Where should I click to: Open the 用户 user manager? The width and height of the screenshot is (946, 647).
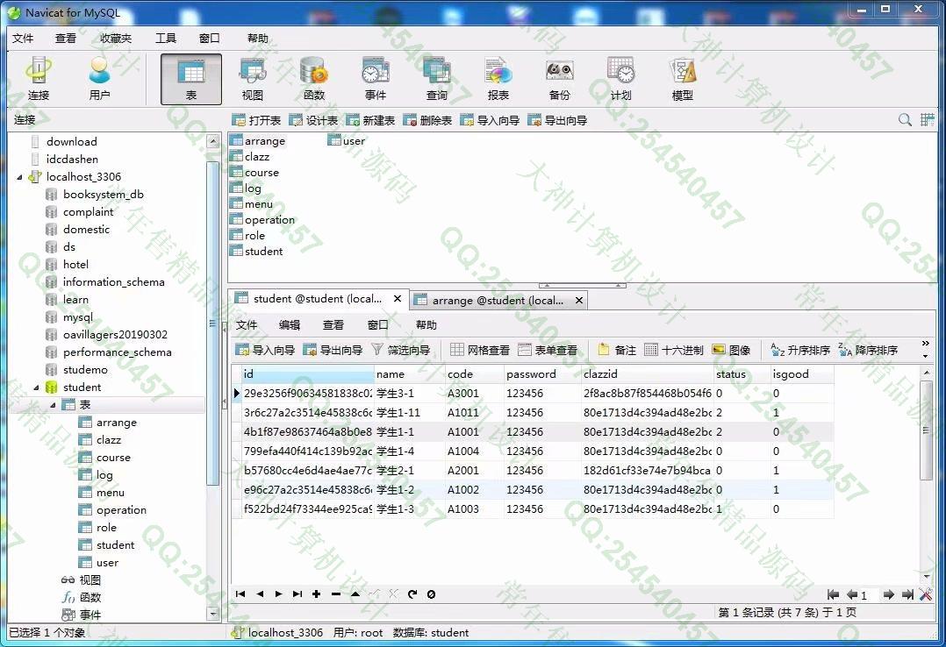pos(99,79)
